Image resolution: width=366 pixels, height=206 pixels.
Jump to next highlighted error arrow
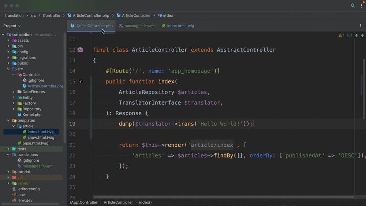click(x=362, y=35)
